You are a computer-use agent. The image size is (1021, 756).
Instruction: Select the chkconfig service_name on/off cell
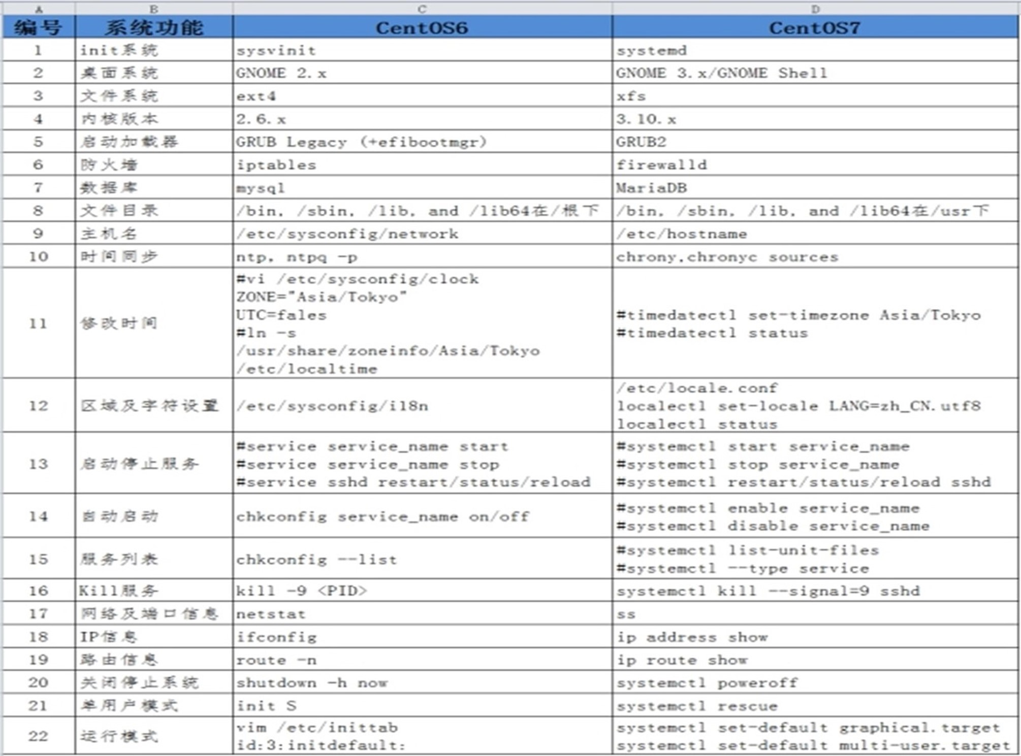tap(422, 516)
